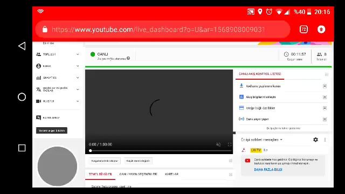
Task: Click the grey circular channel avatar
Action: pos(58,167)
